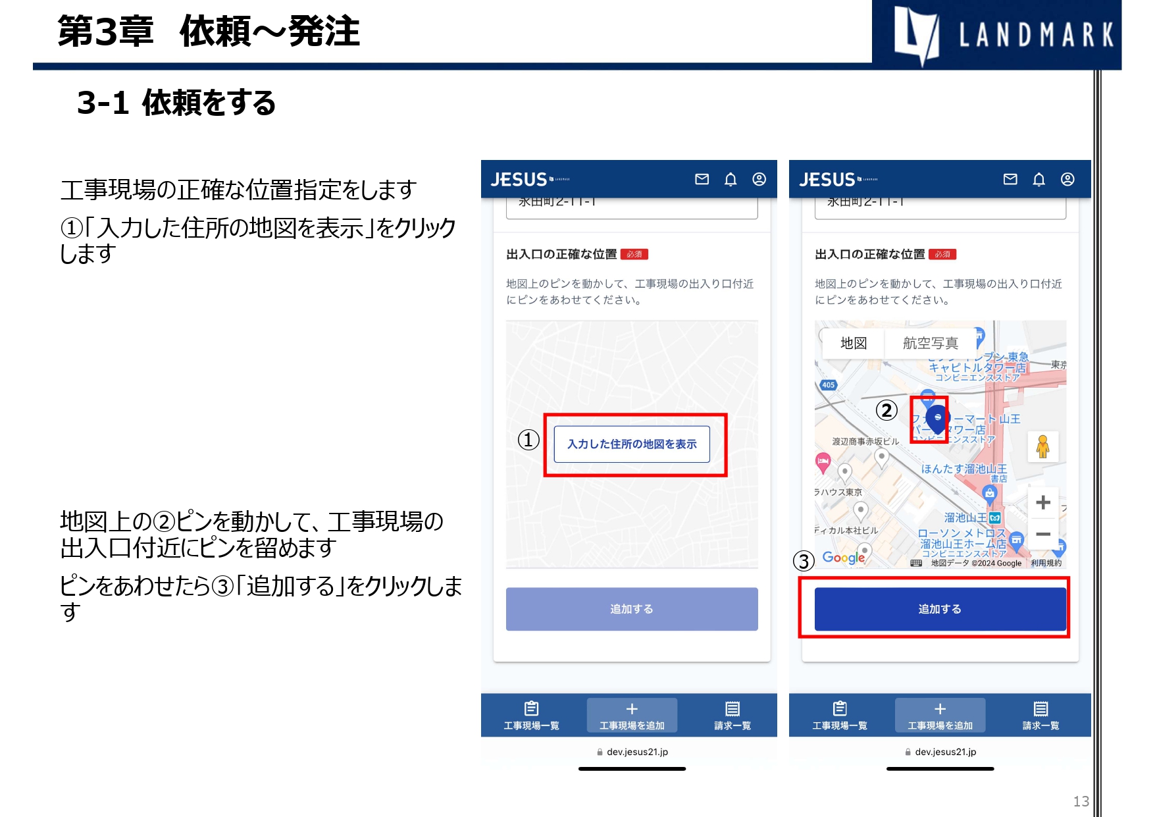
Task: Open 利用規約 link on map
Action: click(x=1046, y=564)
